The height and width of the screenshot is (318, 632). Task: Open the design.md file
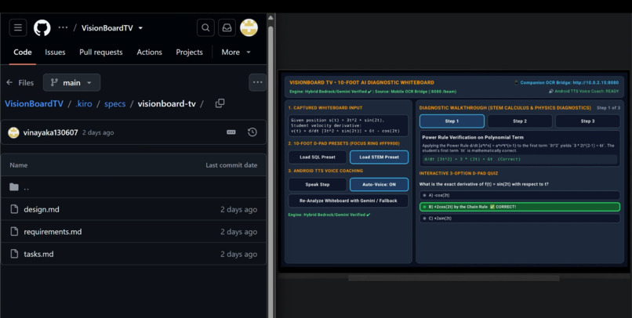click(x=42, y=209)
